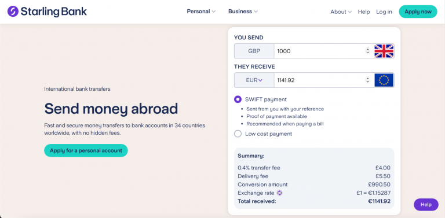Increase the You Send amount stepper
Viewport: 445px width, 218px height.
coord(367,50)
